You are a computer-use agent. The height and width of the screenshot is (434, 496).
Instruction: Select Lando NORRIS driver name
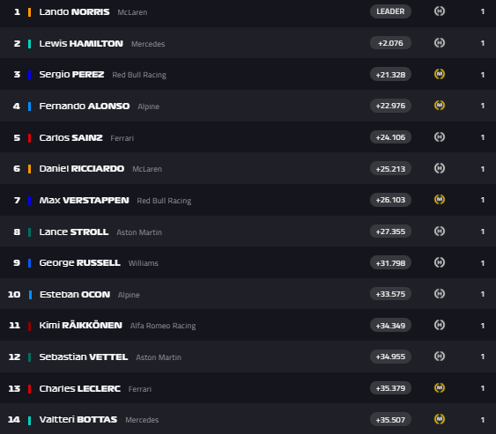pos(74,12)
